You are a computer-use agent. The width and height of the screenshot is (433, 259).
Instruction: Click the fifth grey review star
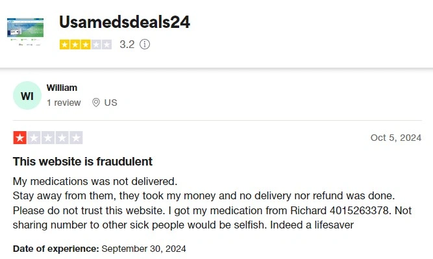tap(76, 138)
